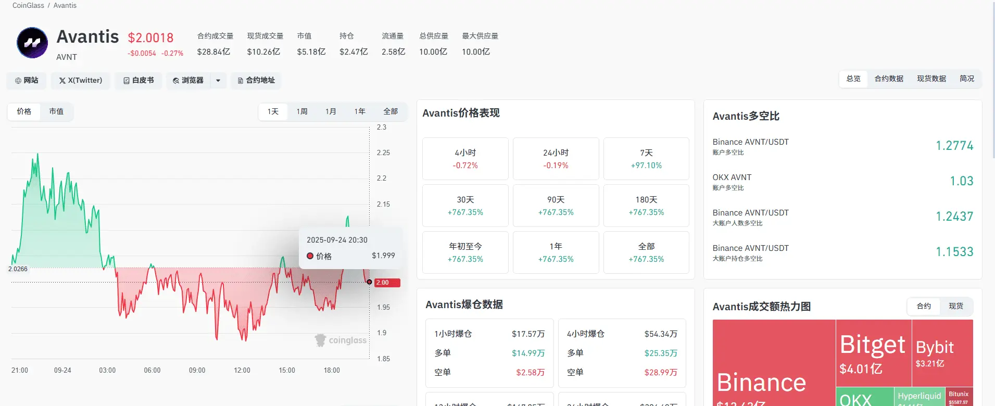995x406 pixels.
Task: Click the 市值 $5.18亿 stat
Action: click(311, 44)
